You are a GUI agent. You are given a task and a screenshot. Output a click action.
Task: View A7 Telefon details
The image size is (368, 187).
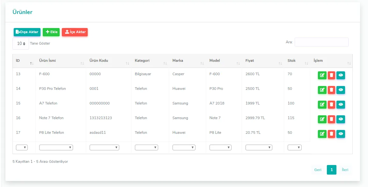(x=341, y=104)
